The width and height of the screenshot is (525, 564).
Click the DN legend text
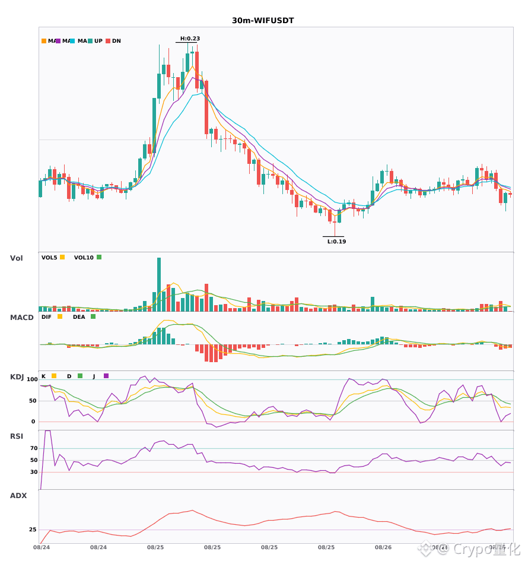click(x=116, y=41)
